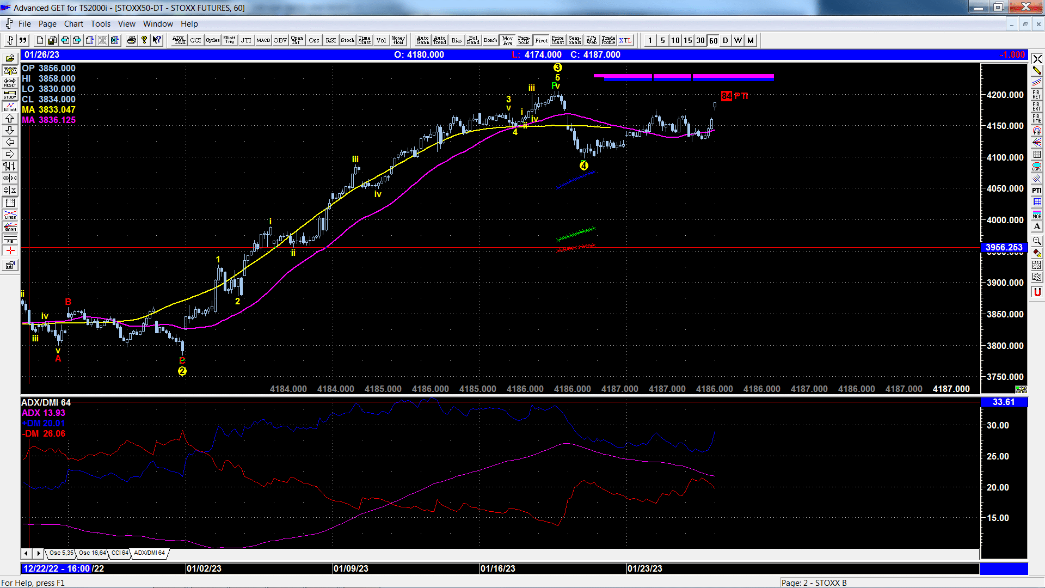Enable the Elliott Trigger study
1045x588 pixels.
[230, 40]
